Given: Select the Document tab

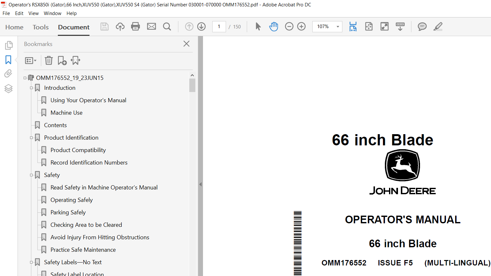Looking at the screenshot, I should [x=74, y=27].
